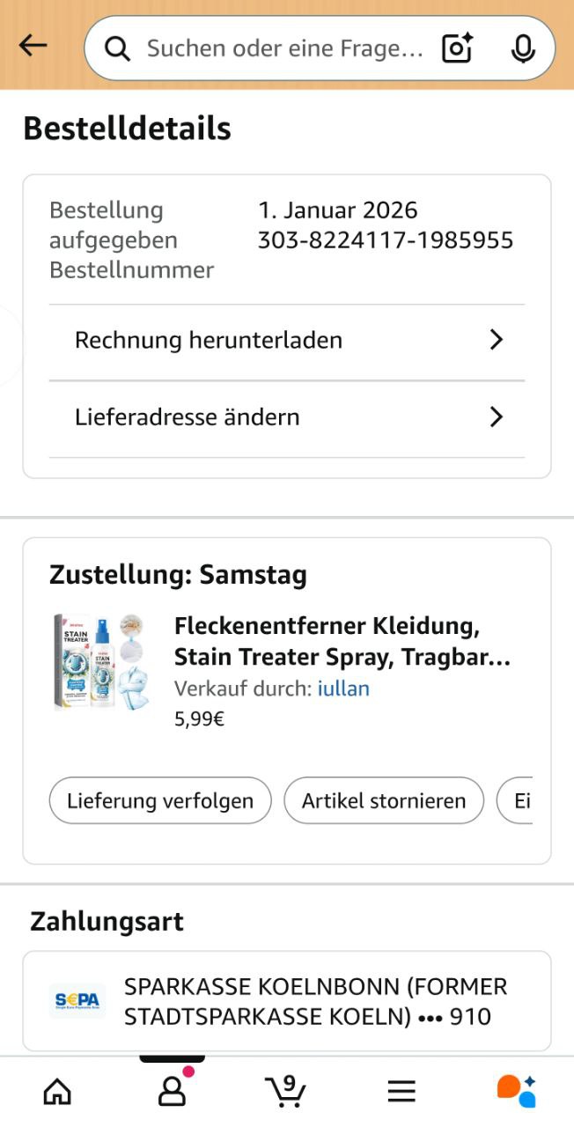
Task: Tap the Stain Treater product thumbnail
Action: [101, 662]
